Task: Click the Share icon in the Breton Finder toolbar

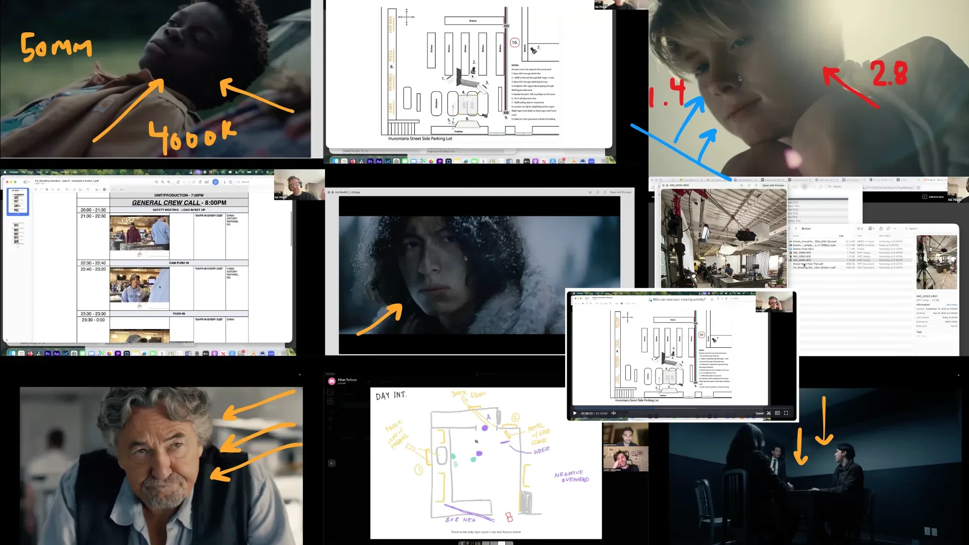Action: (x=881, y=229)
